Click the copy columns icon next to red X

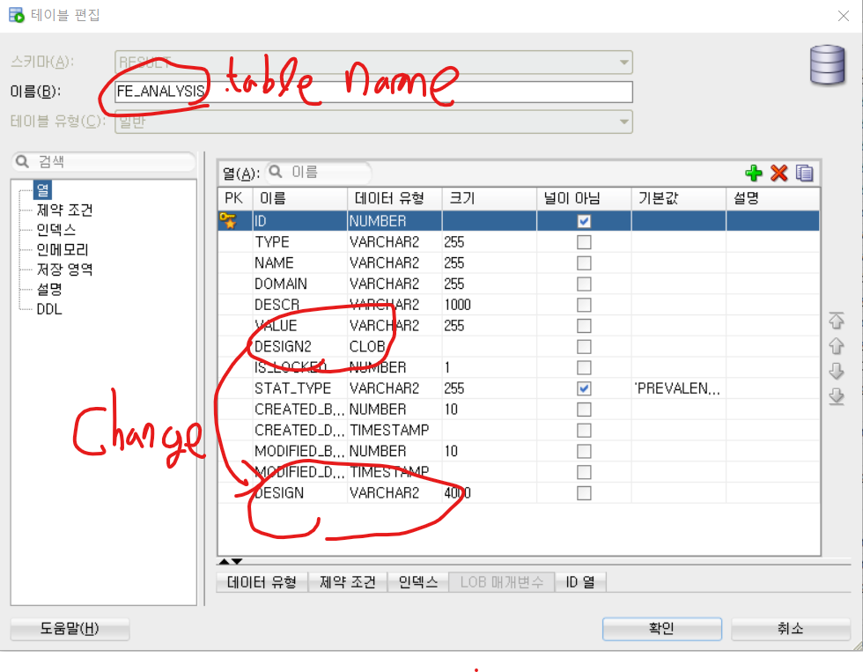(x=804, y=174)
